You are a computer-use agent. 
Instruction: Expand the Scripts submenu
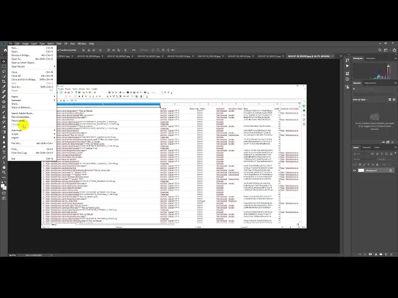(x=32, y=134)
